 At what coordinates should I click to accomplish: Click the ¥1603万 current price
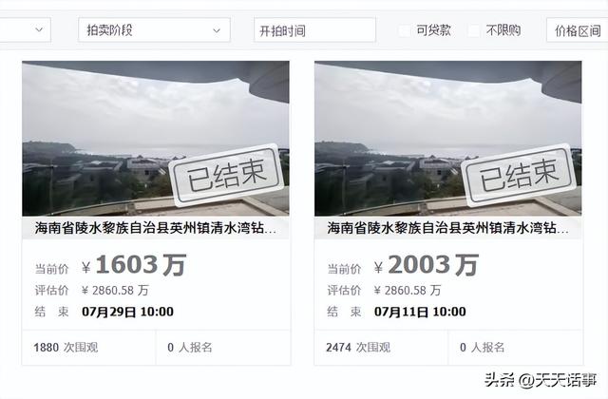coord(134,265)
